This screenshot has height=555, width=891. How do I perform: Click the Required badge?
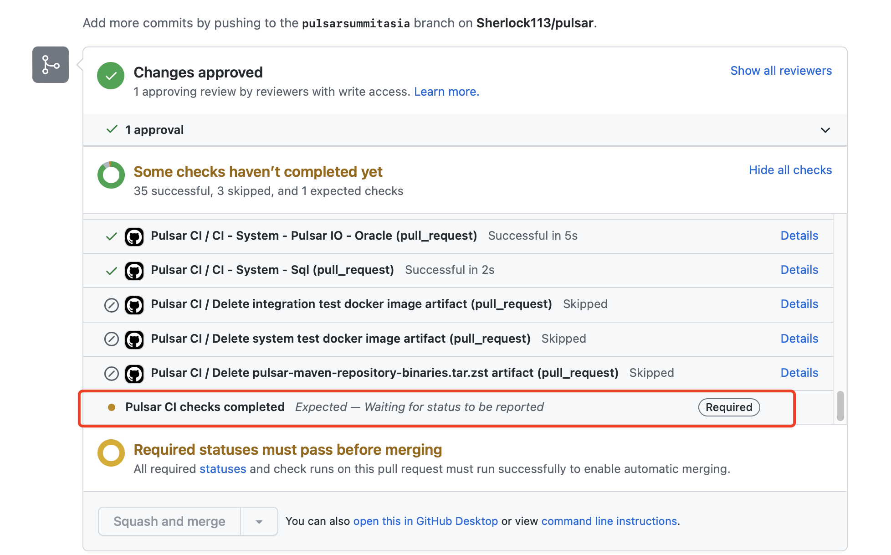pyautogui.click(x=729, y=407)
